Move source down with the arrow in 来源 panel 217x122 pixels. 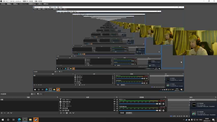(73, 113)
